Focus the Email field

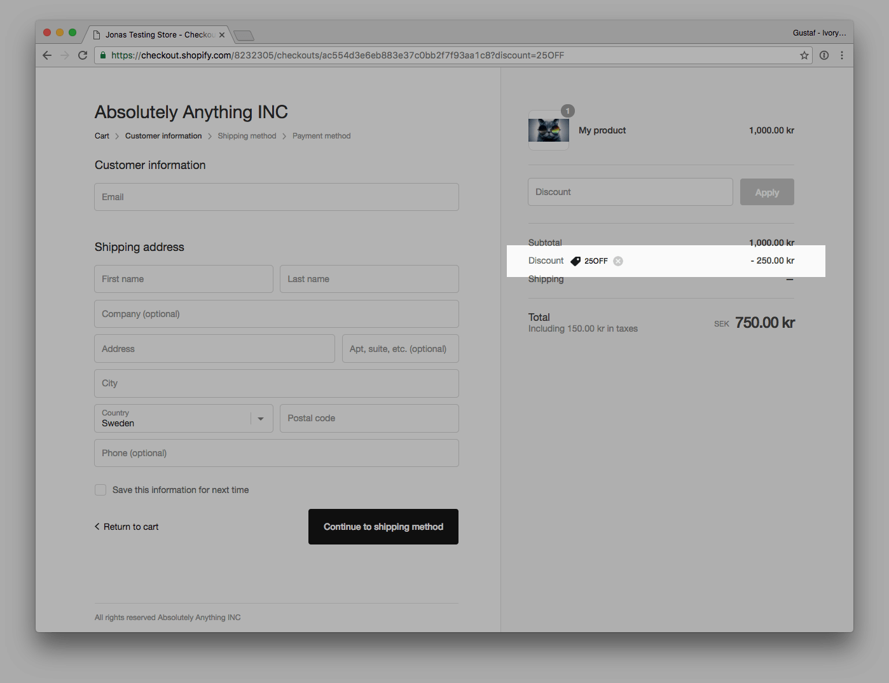[x=277, y=197]
